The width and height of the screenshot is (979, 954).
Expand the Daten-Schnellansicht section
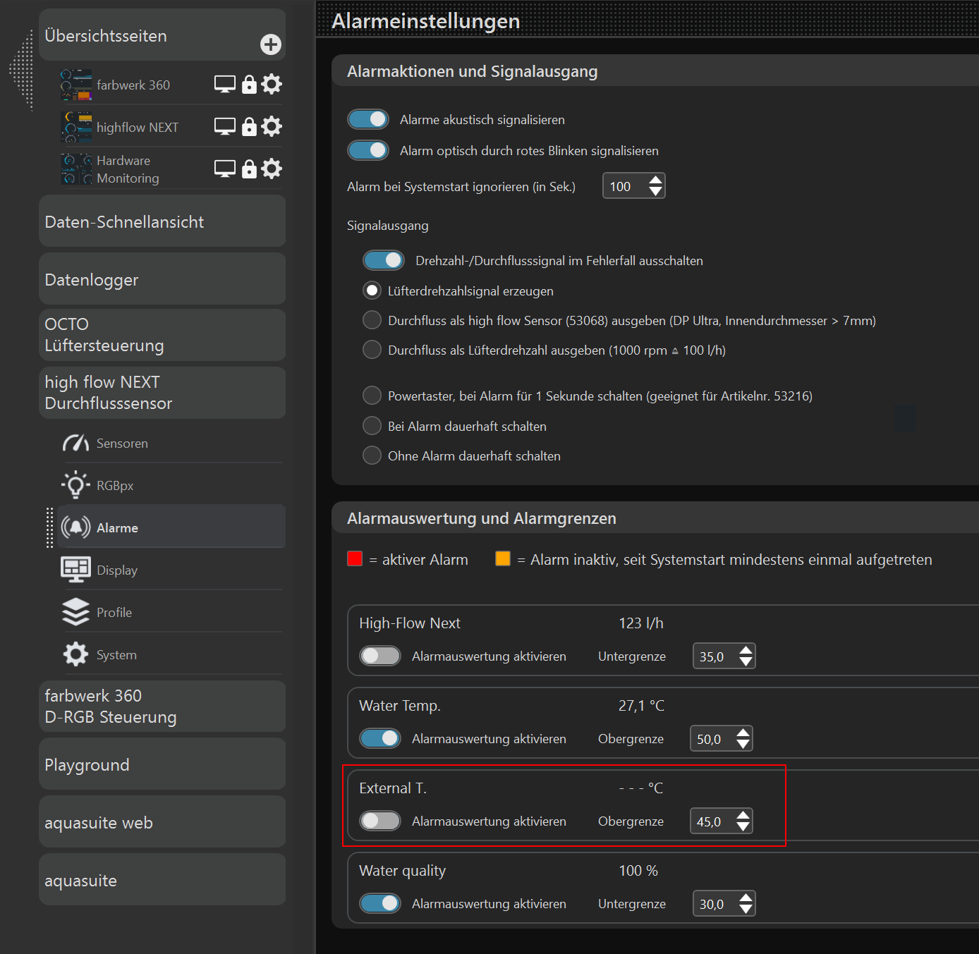[x=162, y=221]
